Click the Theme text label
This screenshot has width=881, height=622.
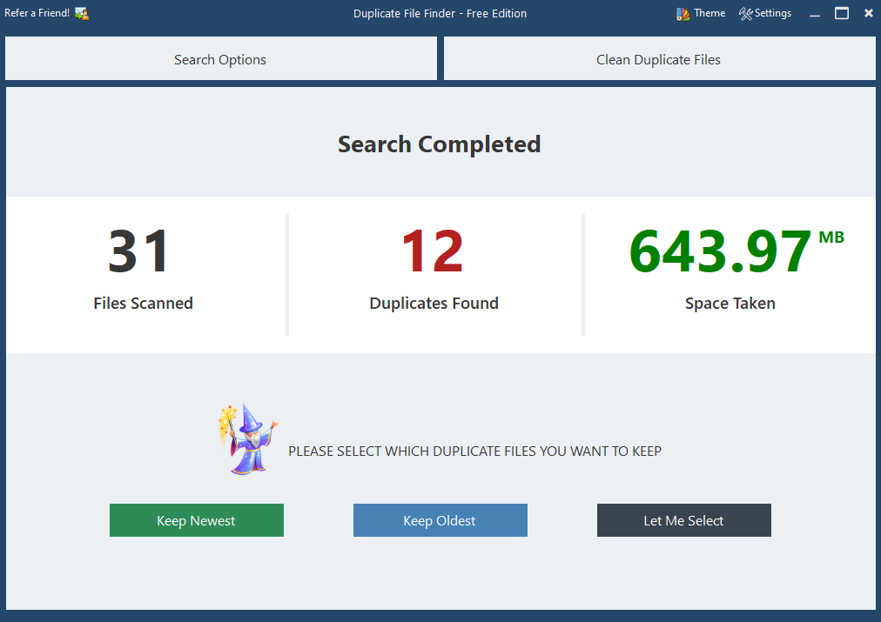point(710,13)
